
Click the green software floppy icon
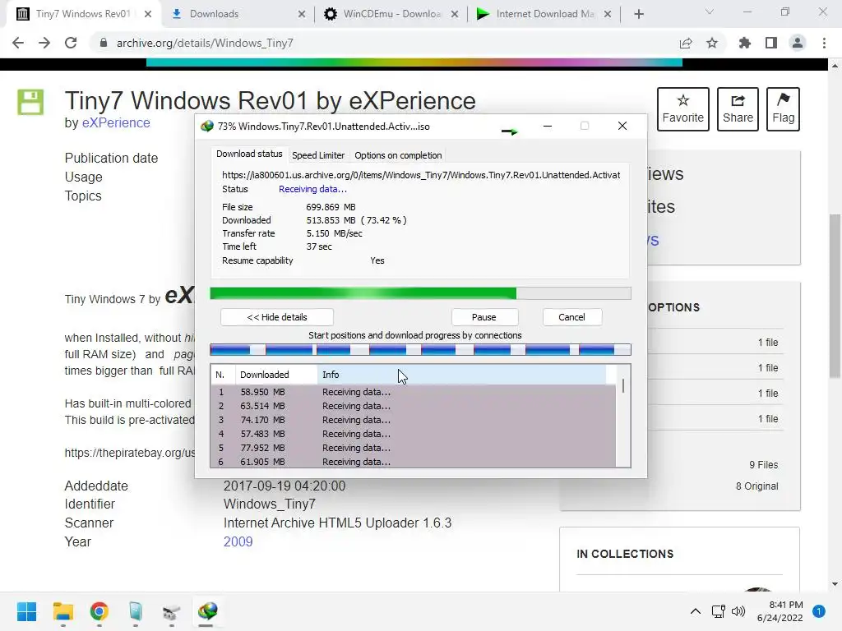(x=30, y=102)
